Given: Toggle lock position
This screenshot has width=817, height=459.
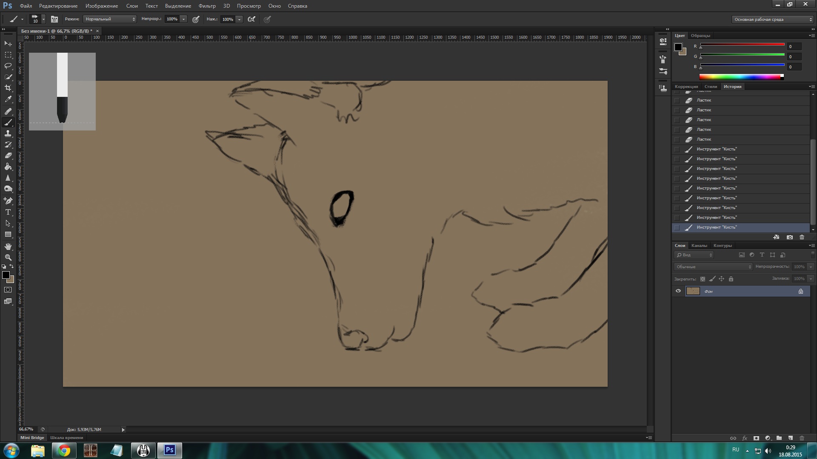Looking at the screenshot, I should pyautogui.click(x=721, y=279).
